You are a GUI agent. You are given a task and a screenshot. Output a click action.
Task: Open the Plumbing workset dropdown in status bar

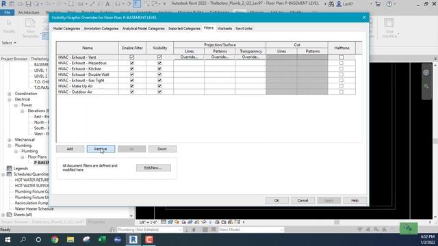click(x=150, y=230)
